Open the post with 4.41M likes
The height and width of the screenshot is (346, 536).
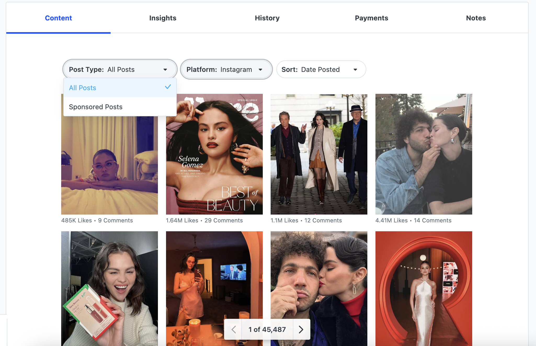point(424,154)
